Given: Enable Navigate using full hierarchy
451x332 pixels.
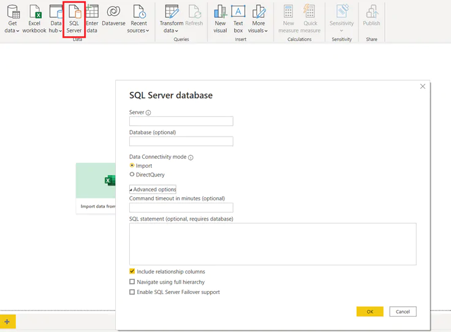Looking at the screenshot, I should 132,282.
